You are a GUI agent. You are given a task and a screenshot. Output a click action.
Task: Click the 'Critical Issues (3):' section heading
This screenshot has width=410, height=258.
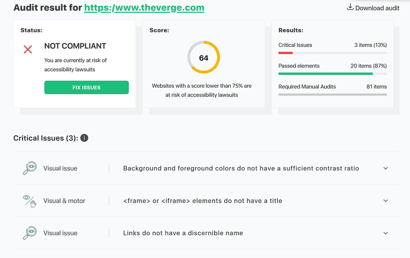pos(46,138)
